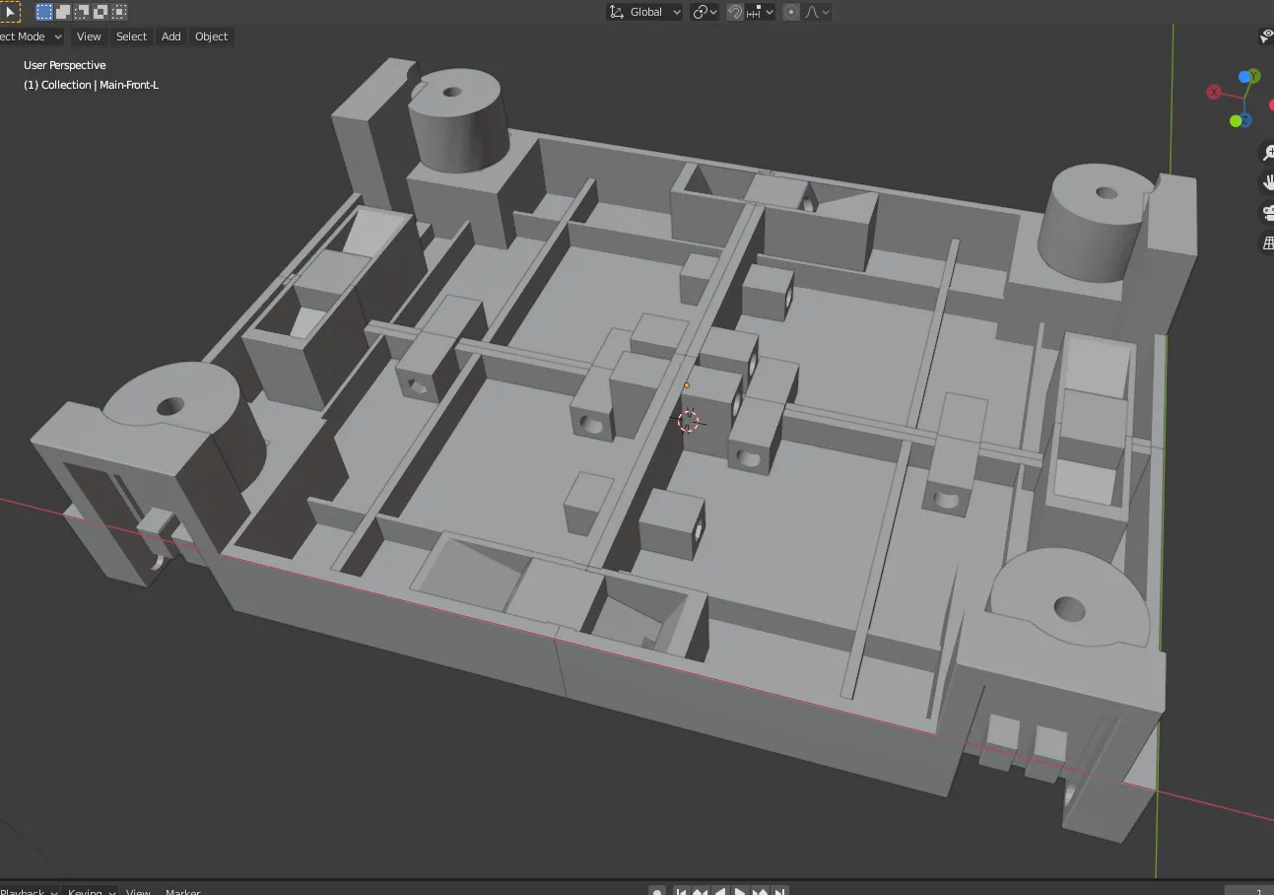Open the pivot point dropdown
The image size is (1274, 895).
click(704, 12)
